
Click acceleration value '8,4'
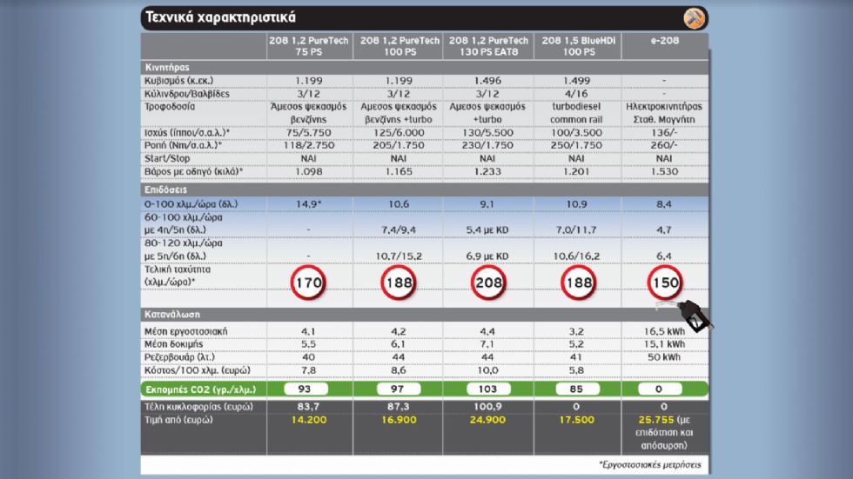663,204
